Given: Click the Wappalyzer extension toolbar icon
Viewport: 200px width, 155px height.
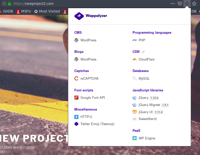Looking at the screenshot, I should tap(187, 4).
